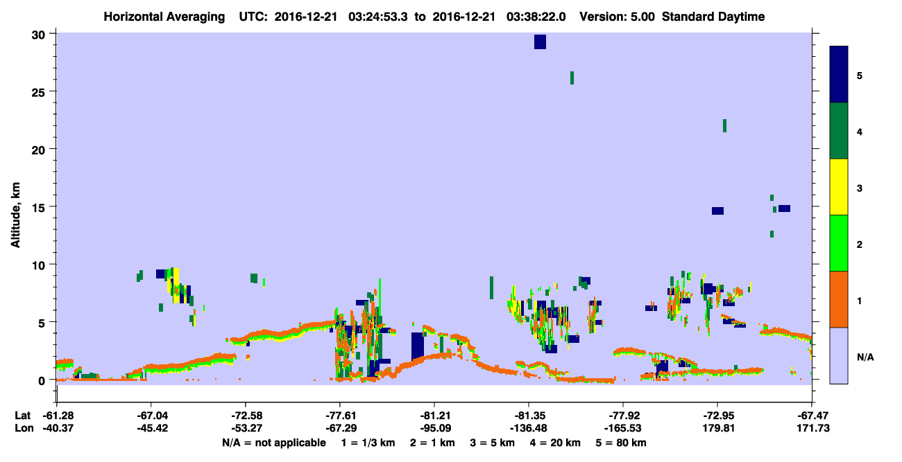This screenshot has height=462, width=902.
Task: Click longitude value -45.42
Action: pos(151,428)
